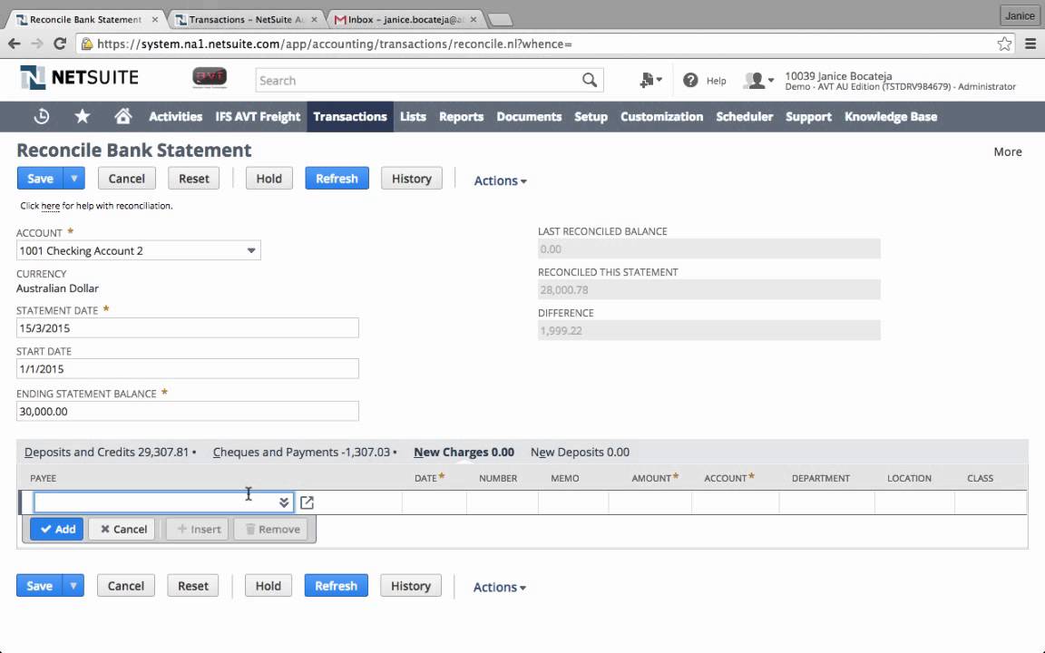Cancel the line entry in sublist

point(122,529)
